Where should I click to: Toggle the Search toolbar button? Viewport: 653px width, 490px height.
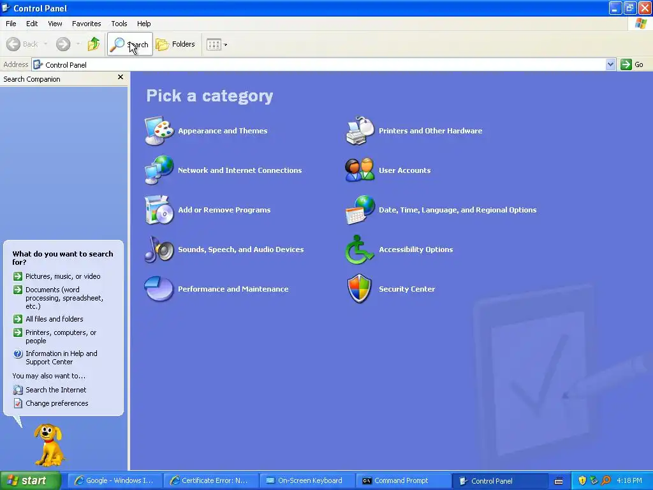(130, 44)
